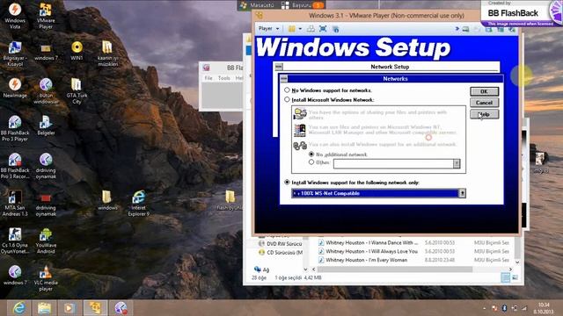Open the Internet Explorer 9 desktop icon
Screen dimensions: 563x316
[x=139, y=203]
